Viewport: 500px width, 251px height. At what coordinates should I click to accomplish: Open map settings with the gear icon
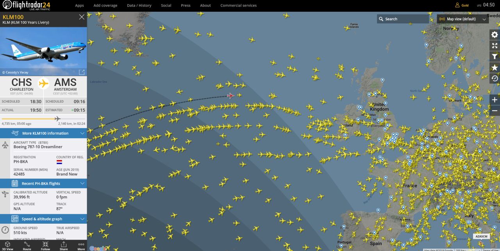(x=495, y=34)
